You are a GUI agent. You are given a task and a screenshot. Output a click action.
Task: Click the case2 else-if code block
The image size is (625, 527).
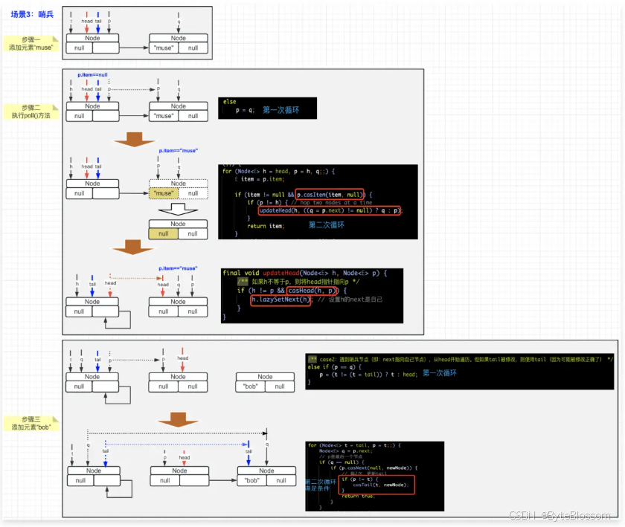460,371
